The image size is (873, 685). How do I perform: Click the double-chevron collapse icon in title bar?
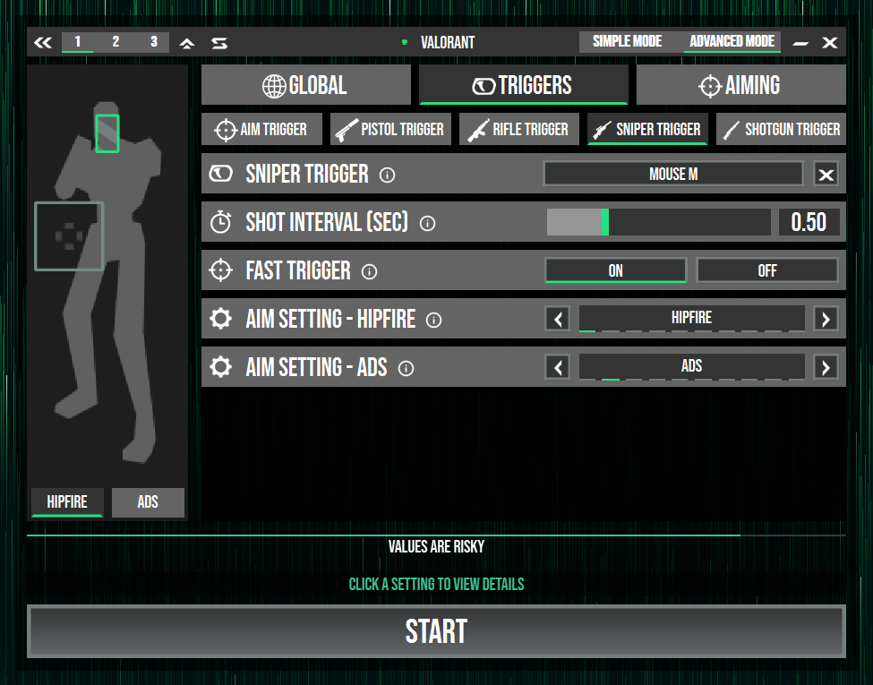pyautogui.click(x=43, y=42)
